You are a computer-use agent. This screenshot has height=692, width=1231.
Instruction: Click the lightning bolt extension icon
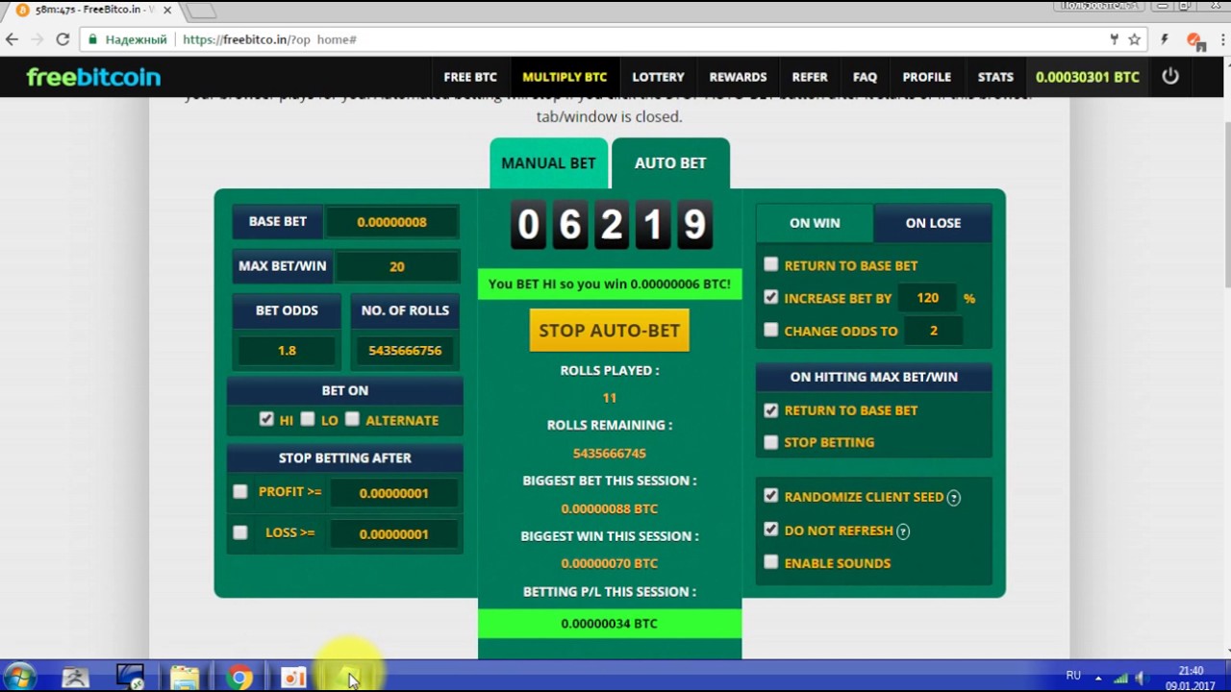click(x=1165, y=39)
